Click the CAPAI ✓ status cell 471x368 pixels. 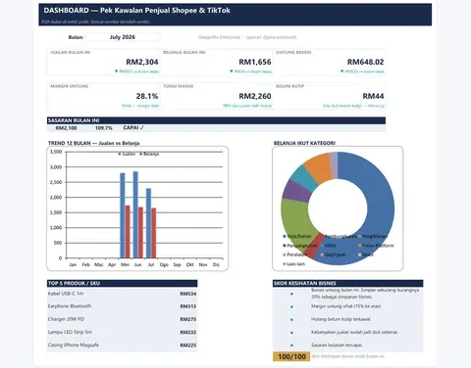[x=133, y=128]
